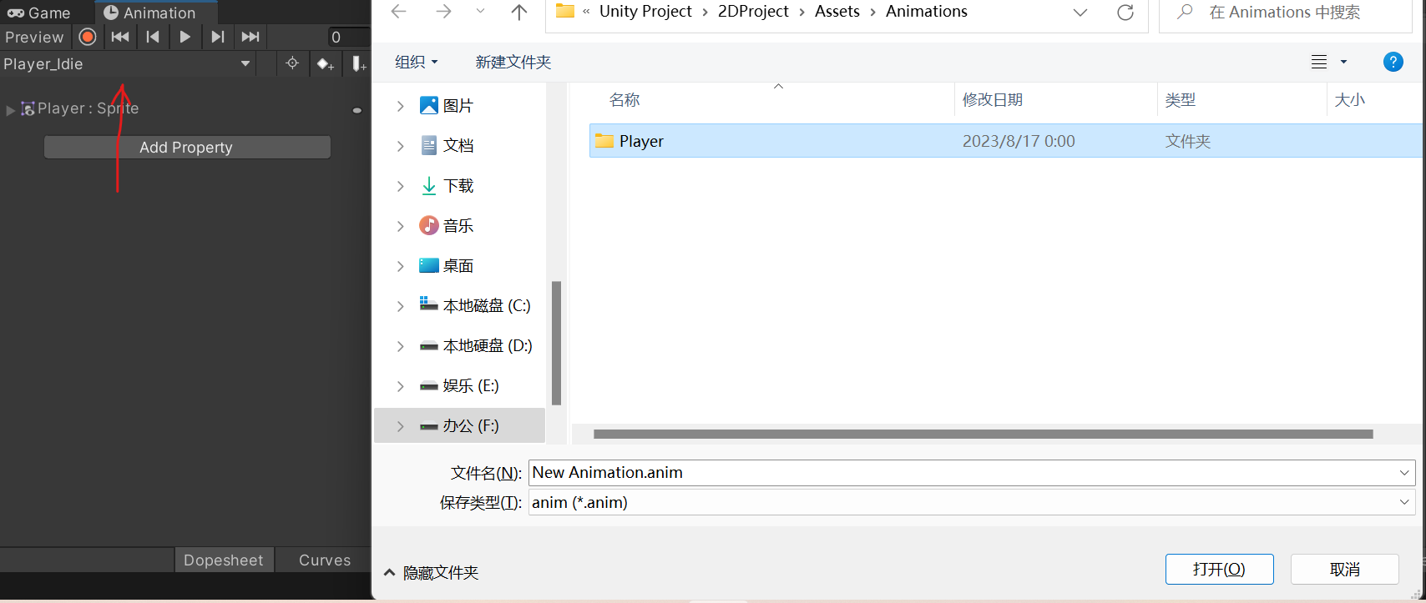The image size is (1426, 603).
Task: Jump to first keyframe of animation
Action: click(x=120, y=37)
